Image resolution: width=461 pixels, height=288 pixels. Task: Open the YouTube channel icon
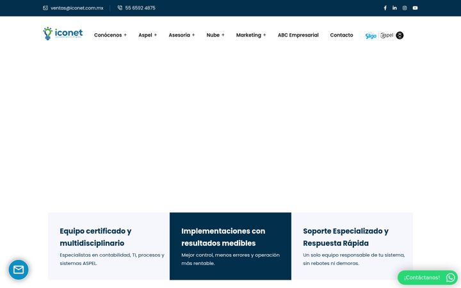415,8
